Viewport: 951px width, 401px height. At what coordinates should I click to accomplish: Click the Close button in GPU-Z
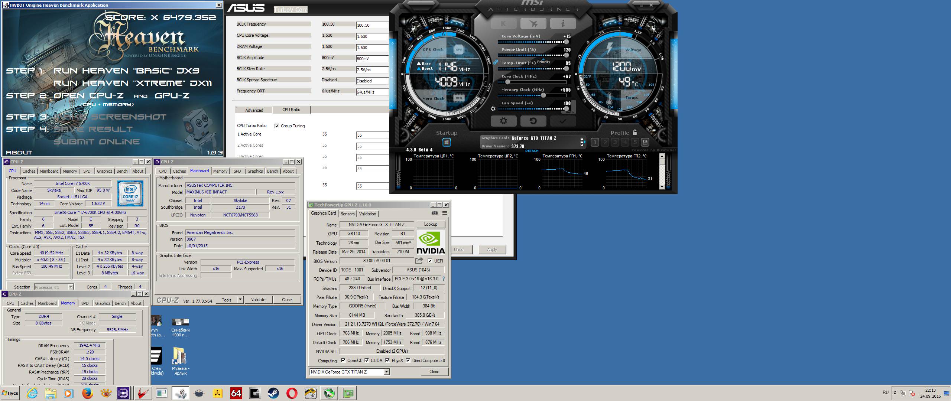pos(434,372)
